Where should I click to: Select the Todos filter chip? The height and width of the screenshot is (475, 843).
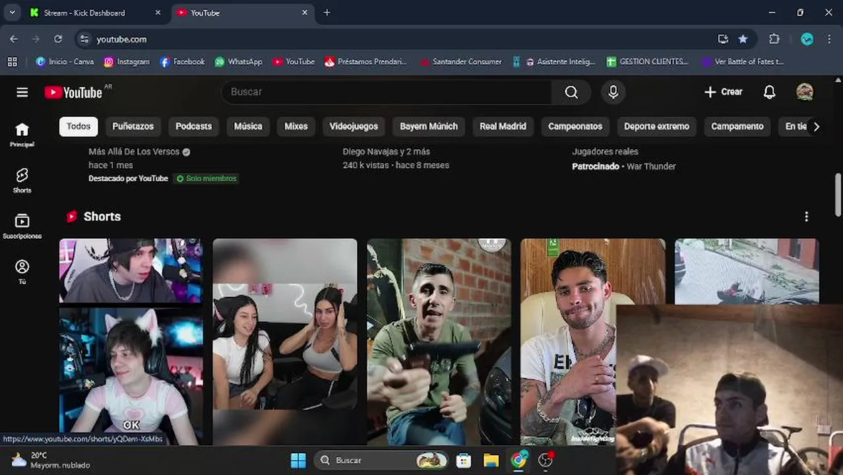tap(78, 127)
